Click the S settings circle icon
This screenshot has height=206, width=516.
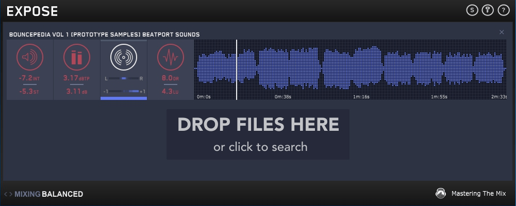pos(472,10)
